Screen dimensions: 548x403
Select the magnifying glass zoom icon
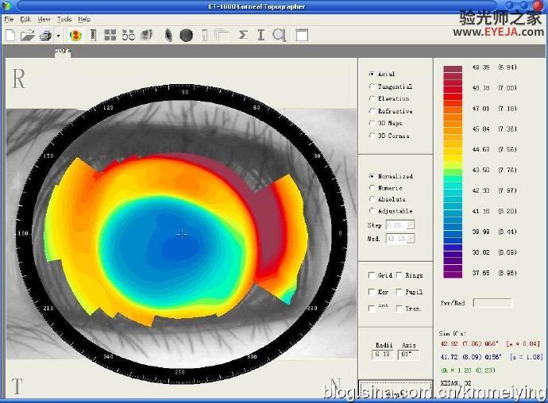point(280,35)
